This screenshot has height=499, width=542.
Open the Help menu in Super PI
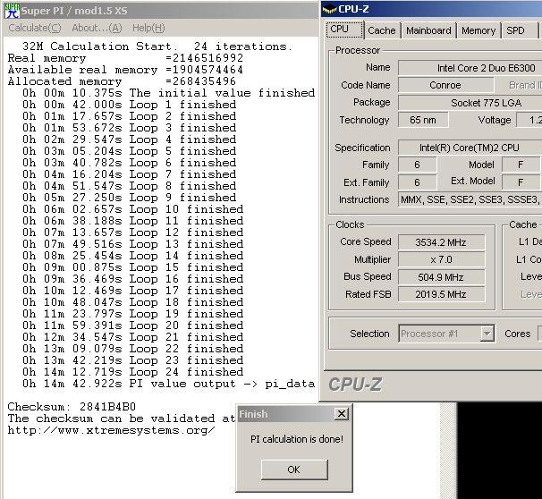(148, 28)
